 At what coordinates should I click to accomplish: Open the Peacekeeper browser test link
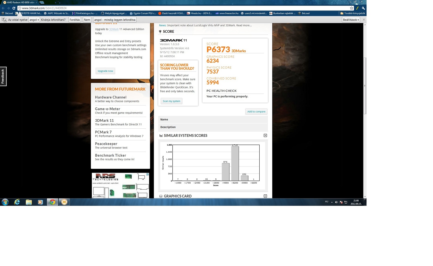[x=106, y=144]
